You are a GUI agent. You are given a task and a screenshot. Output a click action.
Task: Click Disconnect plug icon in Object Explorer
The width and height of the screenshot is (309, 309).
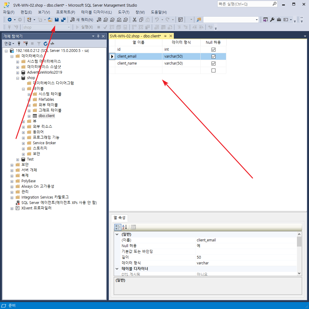[26, 43]
